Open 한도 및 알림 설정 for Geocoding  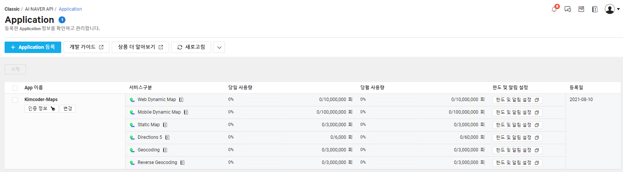tap(517, 150)
